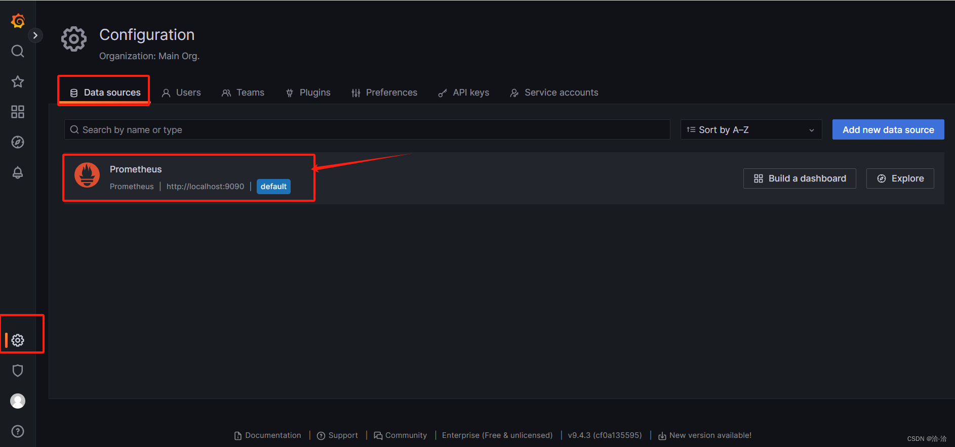Open Grafana home logo
Viewport: 955px width, 447px height.
tap(18, 21)
